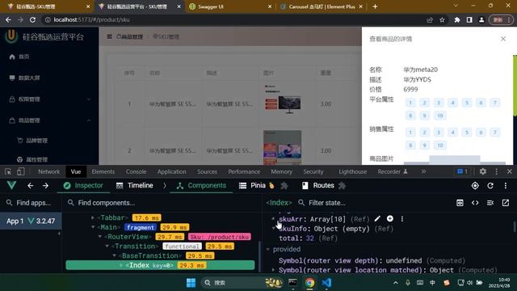The height and width of the screenshot is (291, 517).
Task: Switch to Swagger UI browser tab
Action: tap(229, 6)
